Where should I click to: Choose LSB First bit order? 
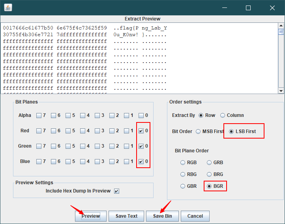(231, 131)
